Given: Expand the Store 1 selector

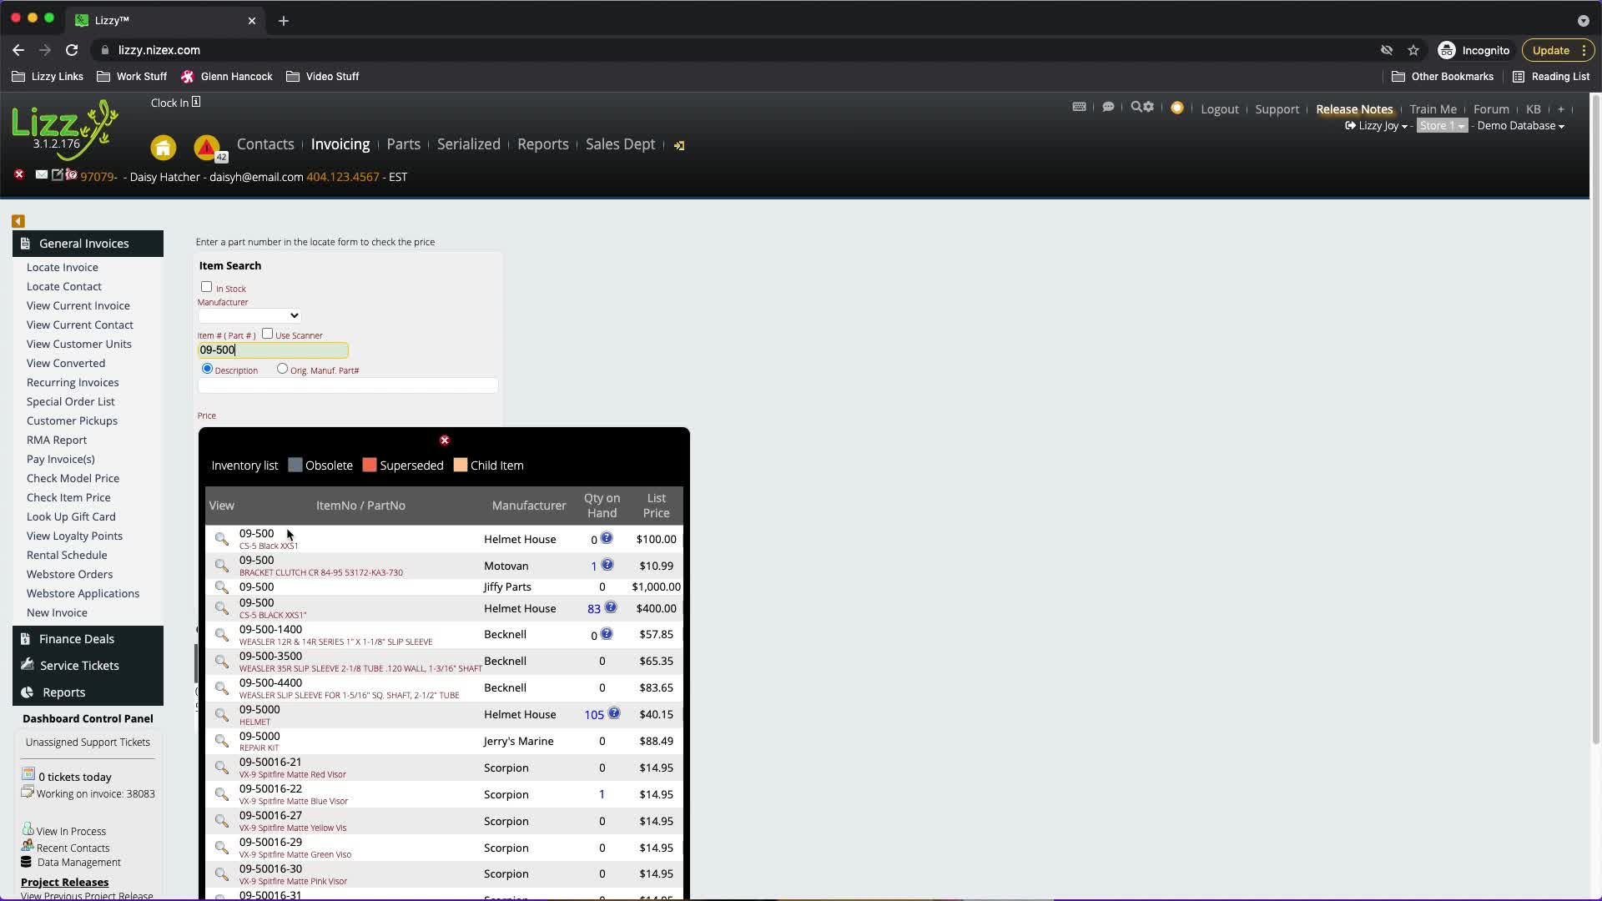Looking at the screenshot, I should point(1441,126).
